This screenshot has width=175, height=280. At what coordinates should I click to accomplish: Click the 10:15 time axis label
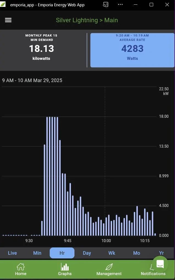145,241
